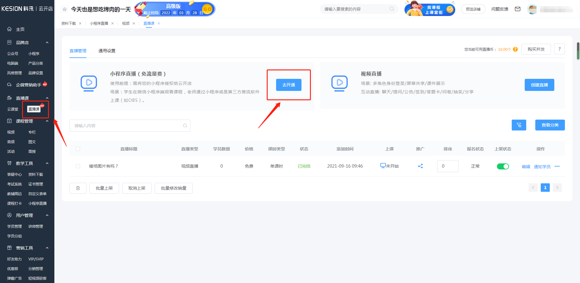Screen dimensions: 580x283
Task: Click the 请输入内容 list search field
Action: pos(130,126)
